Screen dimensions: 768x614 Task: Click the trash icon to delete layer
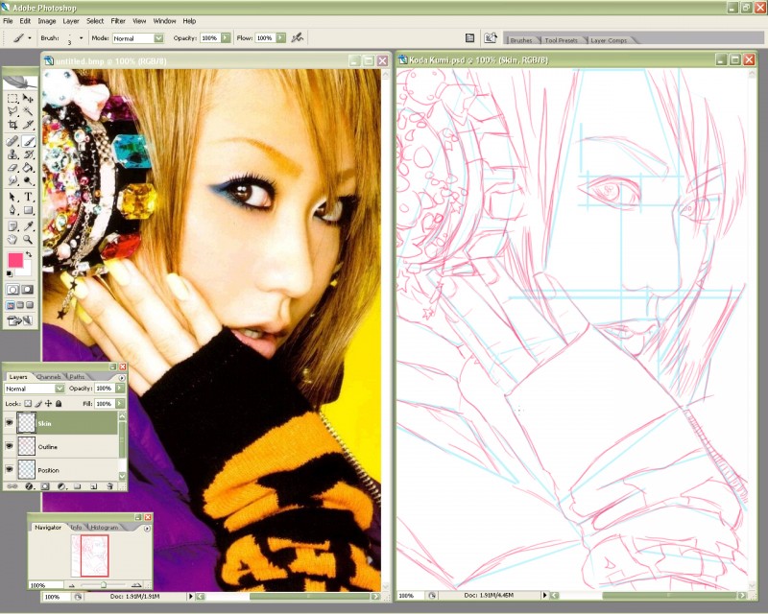[x=109, y=486]
